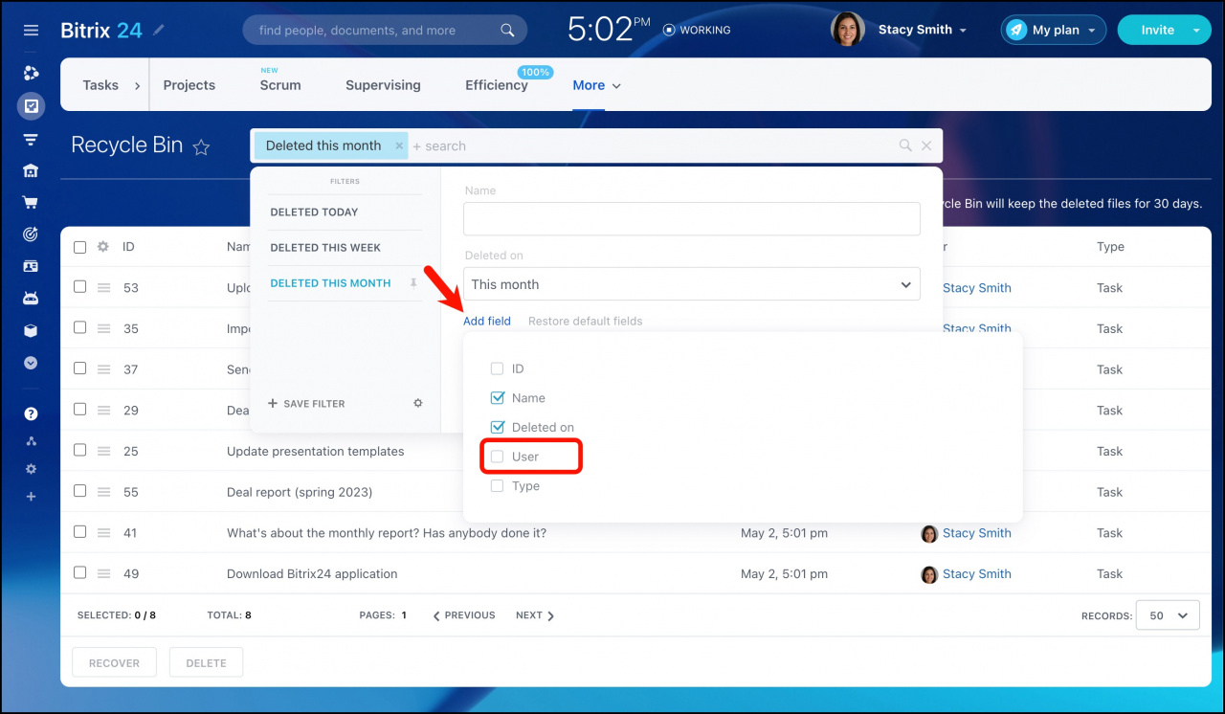Image resolution: width=1225 pixels, height=714 pixels.
Task: Open the Efficiency tab
Action: 497,85
